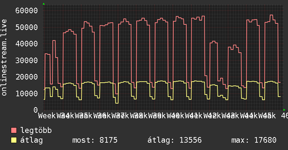Select the legtöbb legend label

coord(36,130)
